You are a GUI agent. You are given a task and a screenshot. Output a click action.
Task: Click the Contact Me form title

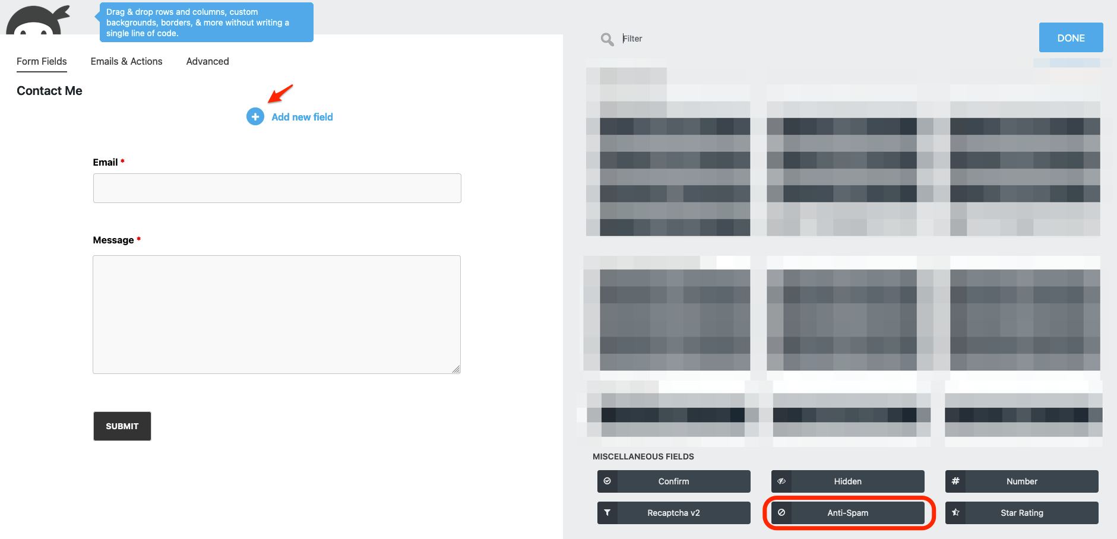coord(49,91)
